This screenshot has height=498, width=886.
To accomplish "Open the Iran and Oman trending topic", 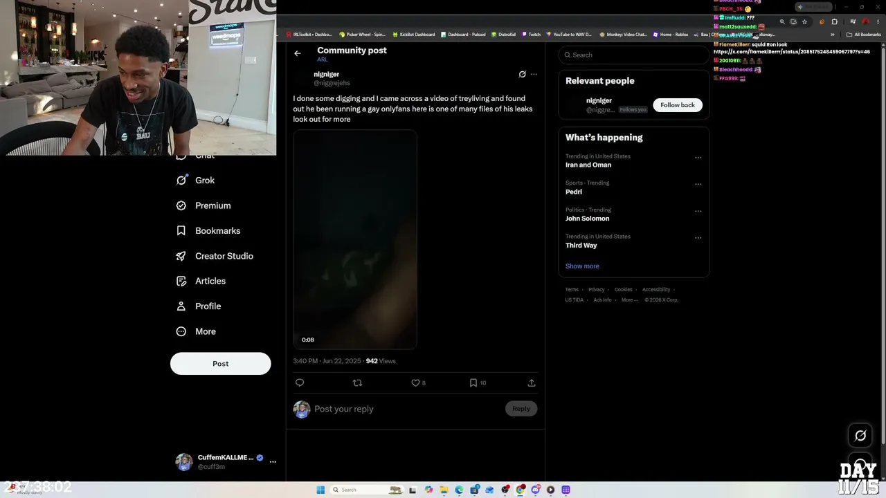I will click(588, 165).
